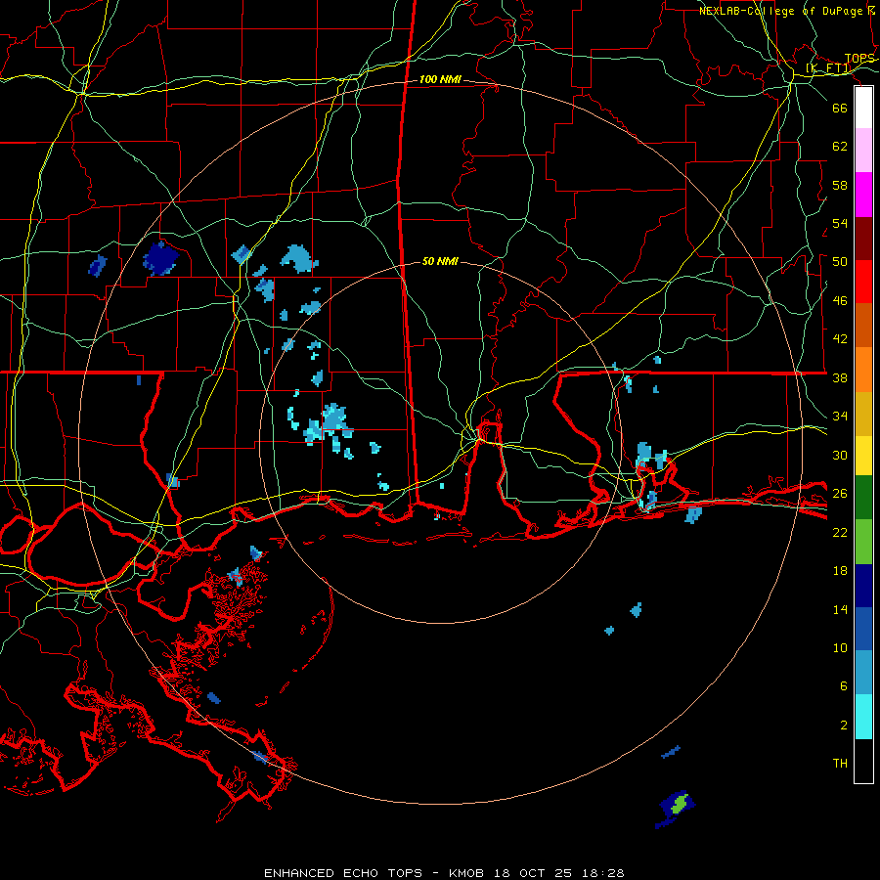
Task: Click the cyan legend swatch
Action: tap(863, 718)
